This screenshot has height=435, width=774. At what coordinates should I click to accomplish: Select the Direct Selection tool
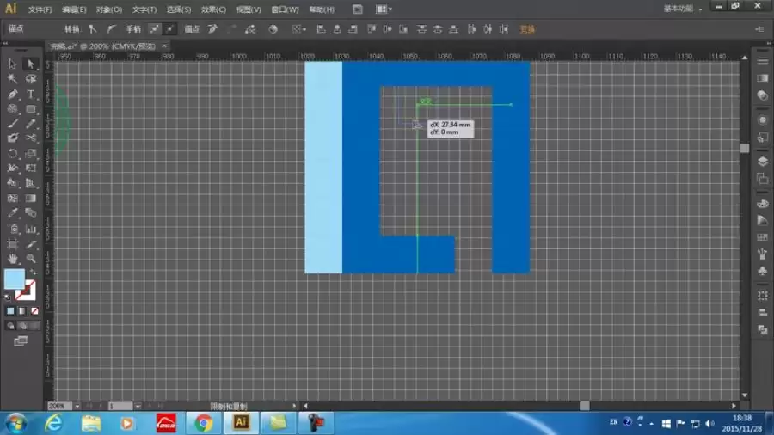click(31, 64)
